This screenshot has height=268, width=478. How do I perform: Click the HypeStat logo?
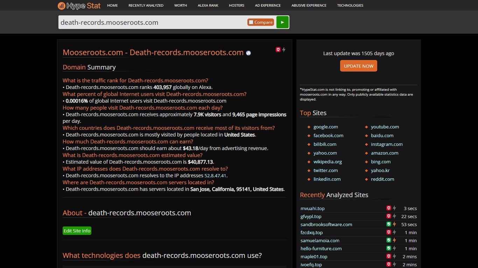79,6
